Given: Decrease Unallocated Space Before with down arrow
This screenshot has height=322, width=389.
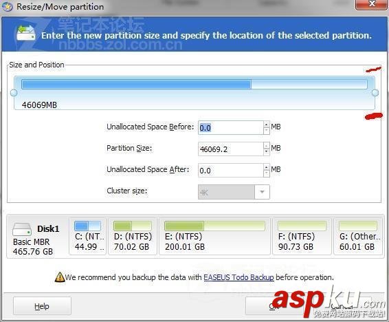Looking at the screenshot, I should pyautogui.click(x=266, y=131).
